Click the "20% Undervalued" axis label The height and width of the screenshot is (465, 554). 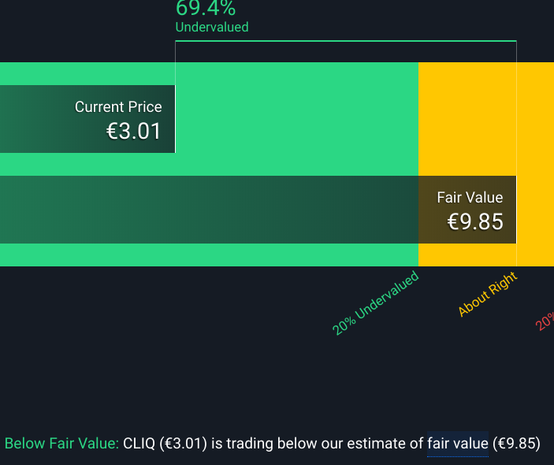[x=375, y=303]
